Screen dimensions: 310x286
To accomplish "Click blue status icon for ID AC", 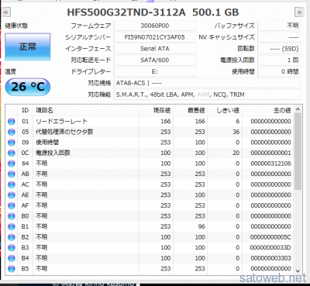I will coord(12,184).
